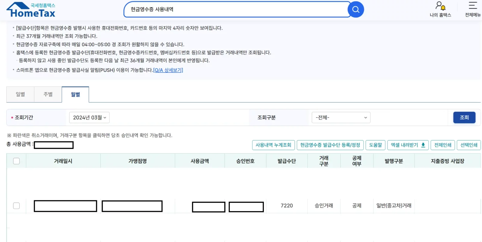This screenshot has height=242, width=482.
Task: Click the 거래구분 column header
Action: coord(324,161)
